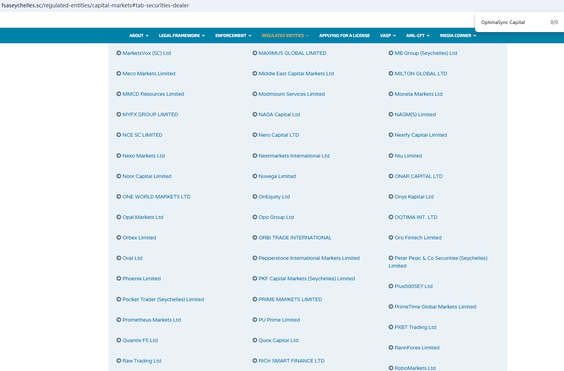Open Opo Group Ltd entity link
This screenshot has height=371, width=564.
[x=276, y=217]
